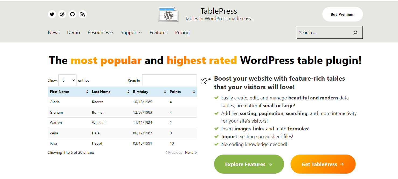The image size is (398, 179).
Task: Click the No coding knowledge needed text
Action: pyautogui.click(x=254, y=144)
